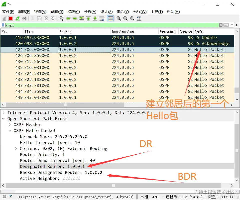Reset the packet text to normal size
The height and width of the screenshot is (200, 240).
[132, 18]
